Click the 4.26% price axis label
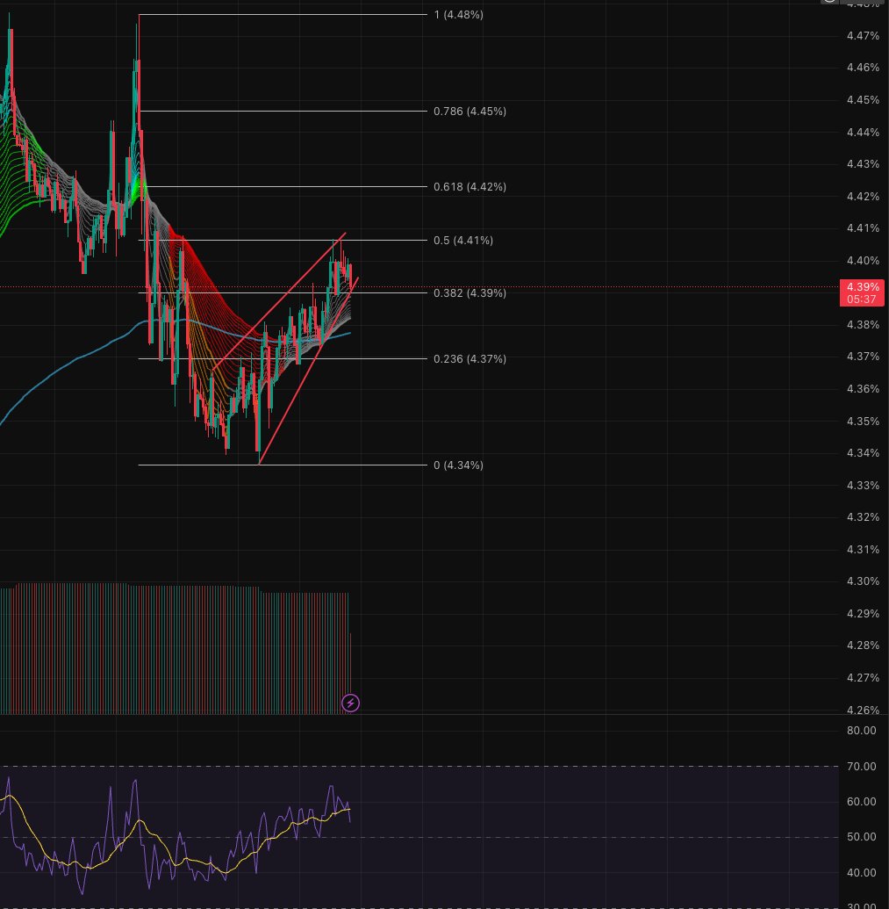The image size is (889, 909). (863, 710)
